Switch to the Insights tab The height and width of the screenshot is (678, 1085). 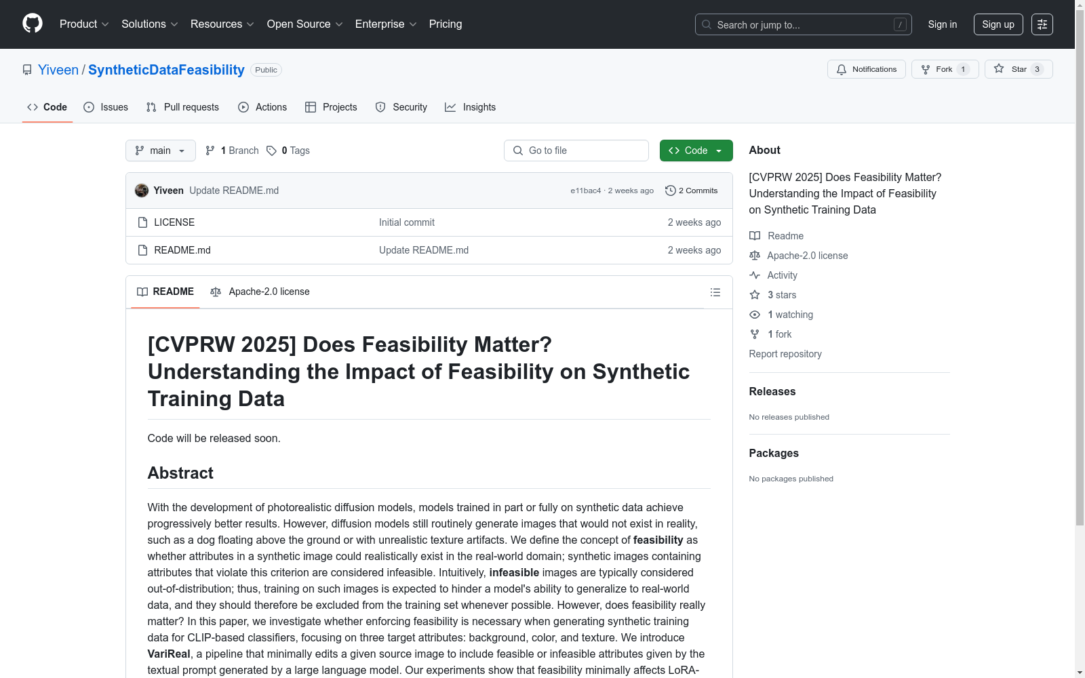click(471, 107)
